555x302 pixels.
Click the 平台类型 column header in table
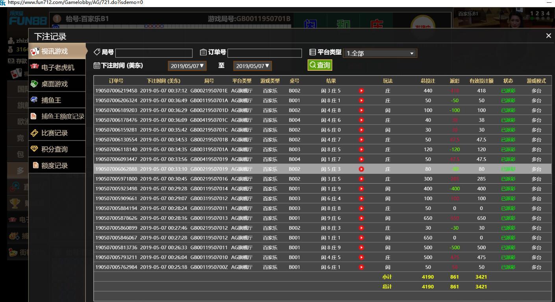tap(242, 81)
